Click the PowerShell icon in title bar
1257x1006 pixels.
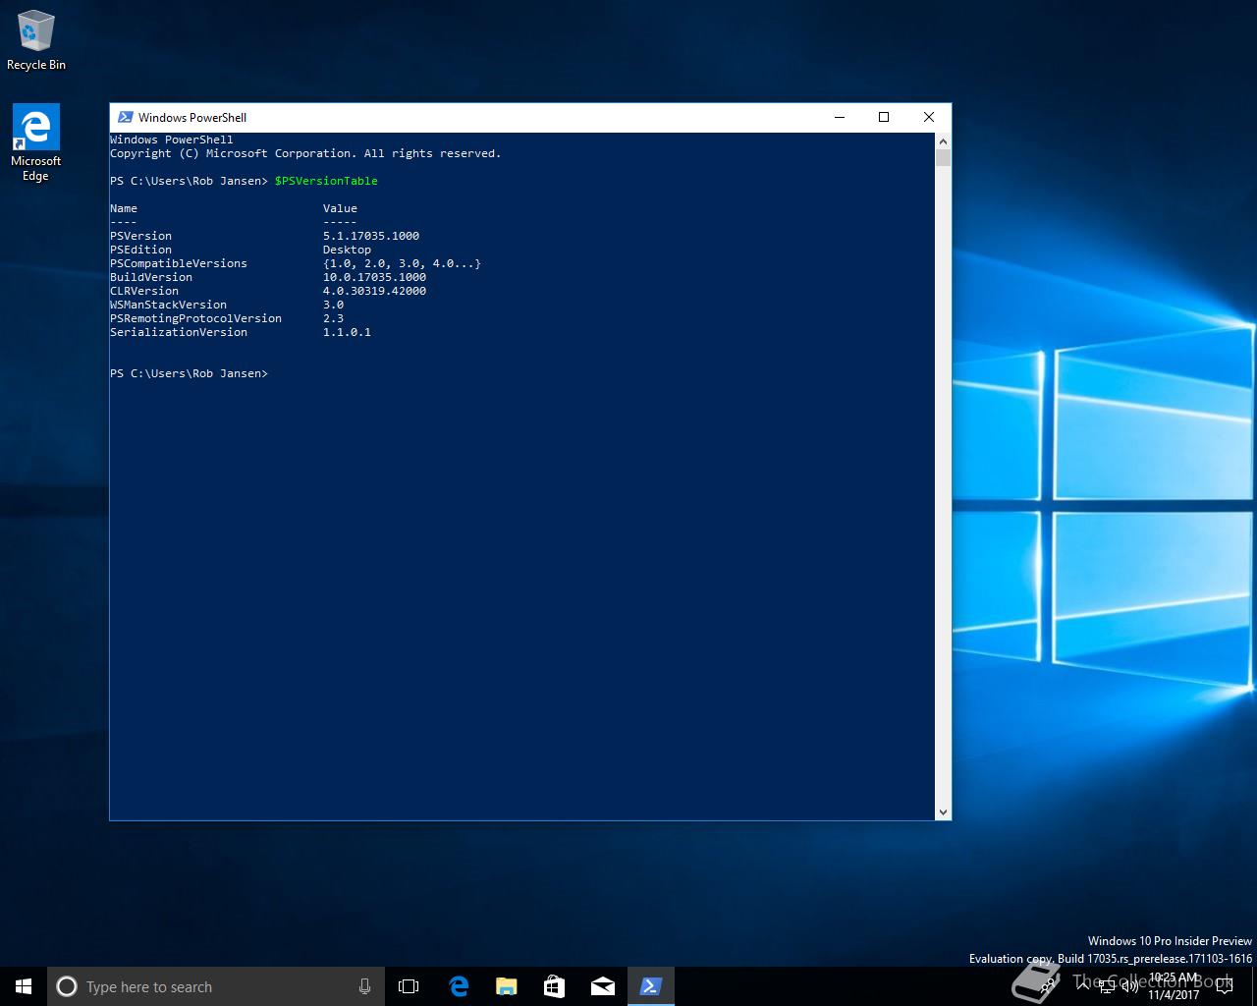point(125,117)
